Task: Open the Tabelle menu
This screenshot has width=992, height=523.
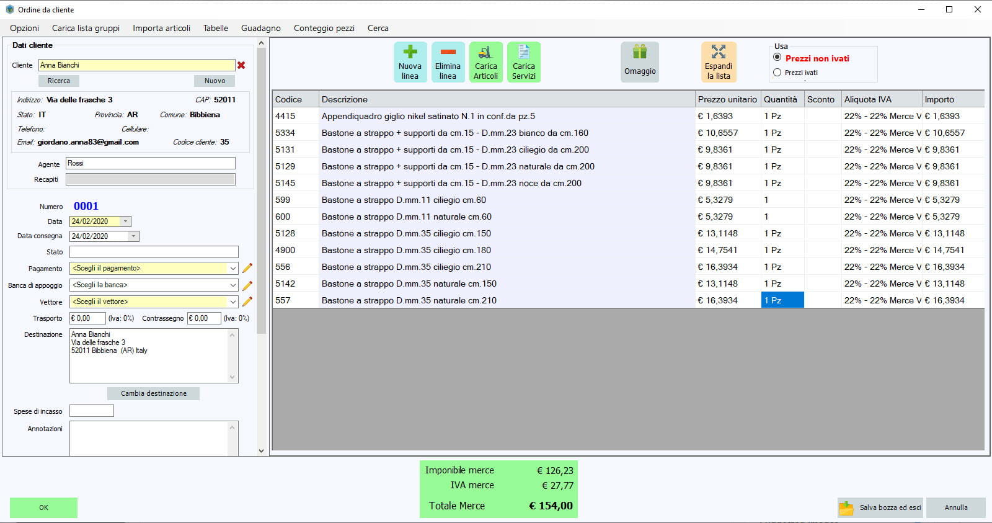Action: coord(216,28)
